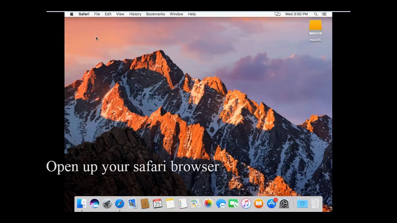
Task: Open Notes app in dock
Action: click(x=170, y=203)
